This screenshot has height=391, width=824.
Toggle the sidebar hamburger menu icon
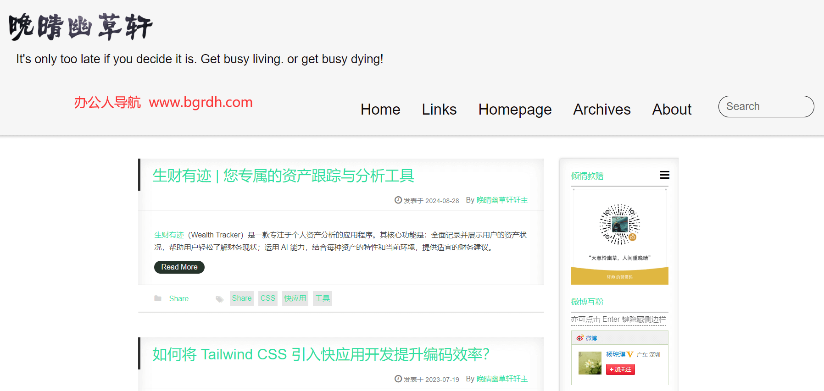click(x=664, y=175)
